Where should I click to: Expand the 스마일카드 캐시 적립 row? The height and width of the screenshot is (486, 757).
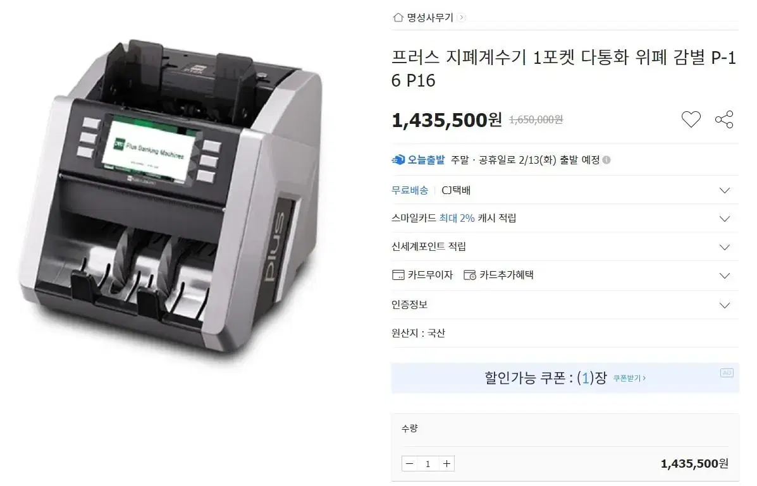coord(565,218)
